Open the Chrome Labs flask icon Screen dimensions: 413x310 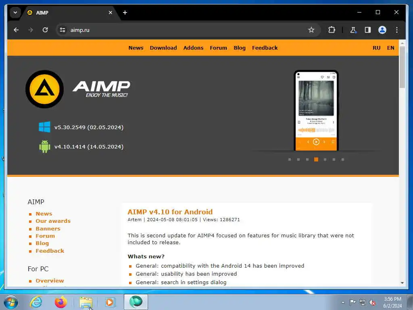[x=353, y=30]
